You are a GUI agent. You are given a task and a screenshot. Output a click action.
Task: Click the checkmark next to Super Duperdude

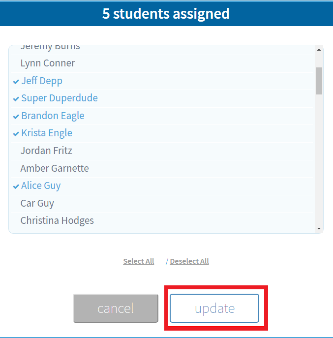point(16,98)
